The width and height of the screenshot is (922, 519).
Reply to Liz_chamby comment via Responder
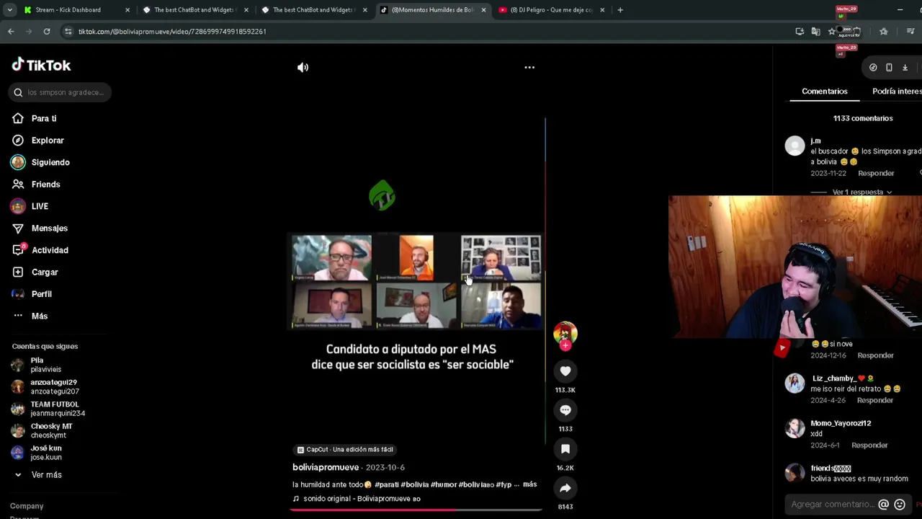click(875, 400)
